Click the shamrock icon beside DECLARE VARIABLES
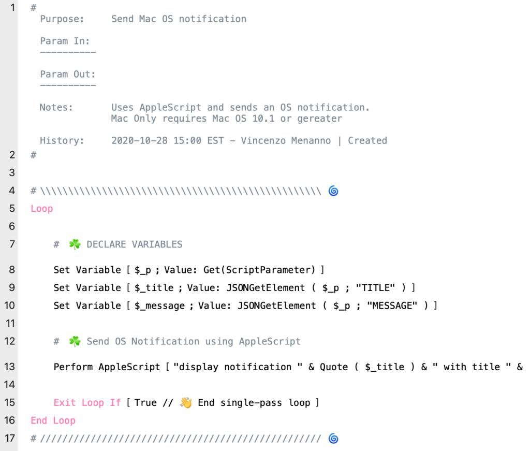 coord(75,244)
